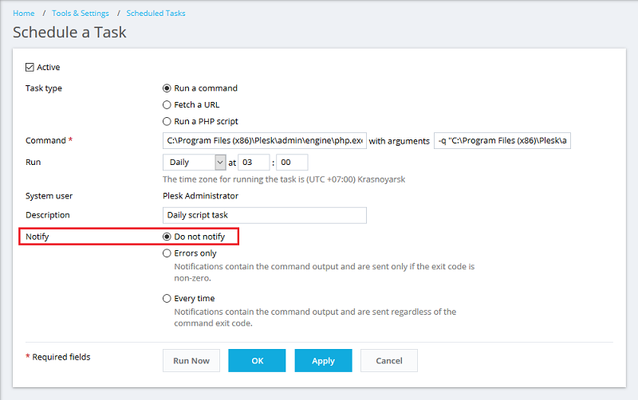The height and width of the screenshot is (400, 638).
Task: Open the Daily run frequency dropdown
Action: click(195, 163)
